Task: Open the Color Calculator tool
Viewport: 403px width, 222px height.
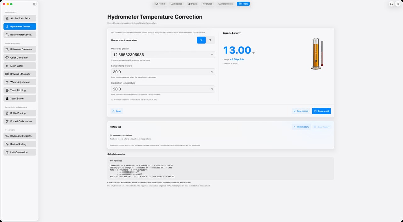Action: point(20,57)
